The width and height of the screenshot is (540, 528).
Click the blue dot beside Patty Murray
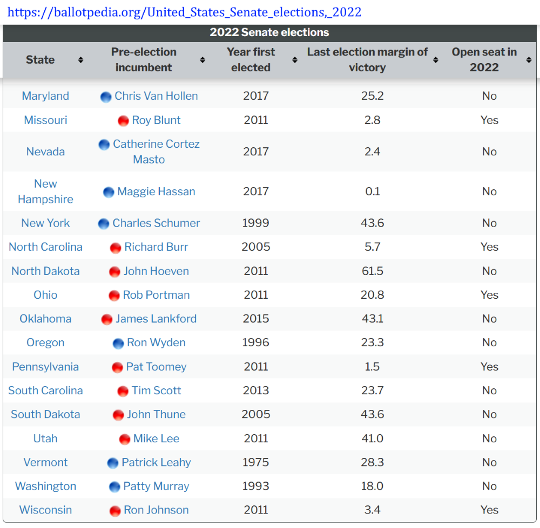[x=114, y=486]
